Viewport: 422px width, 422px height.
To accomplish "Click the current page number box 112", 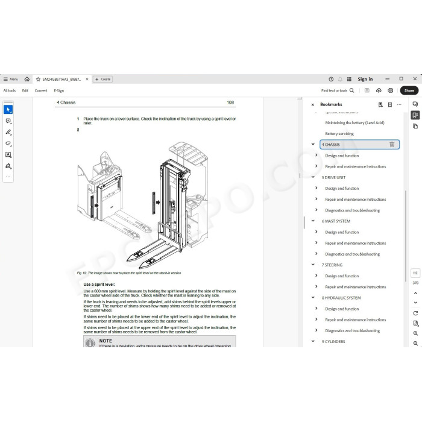I will 415,273.
